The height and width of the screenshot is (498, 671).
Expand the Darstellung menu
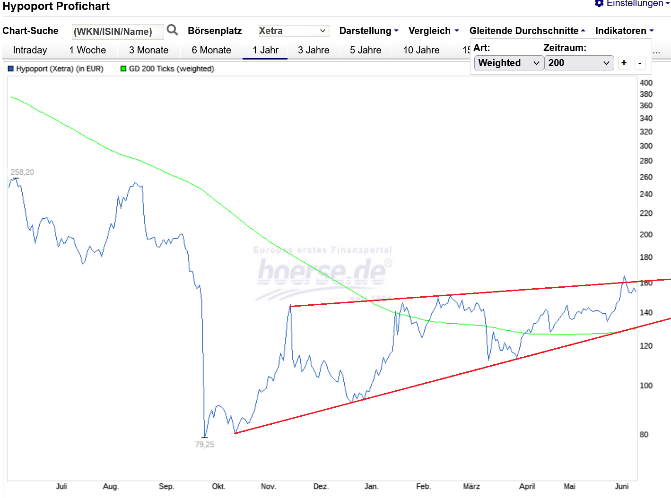pos(368,31)
